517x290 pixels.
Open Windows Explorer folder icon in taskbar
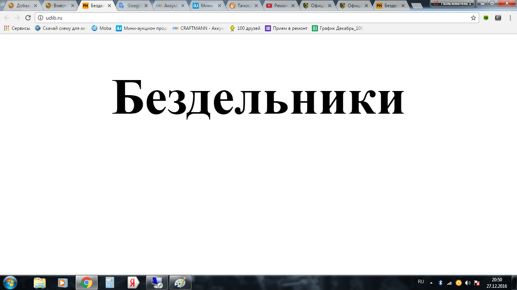coord(40,282)
